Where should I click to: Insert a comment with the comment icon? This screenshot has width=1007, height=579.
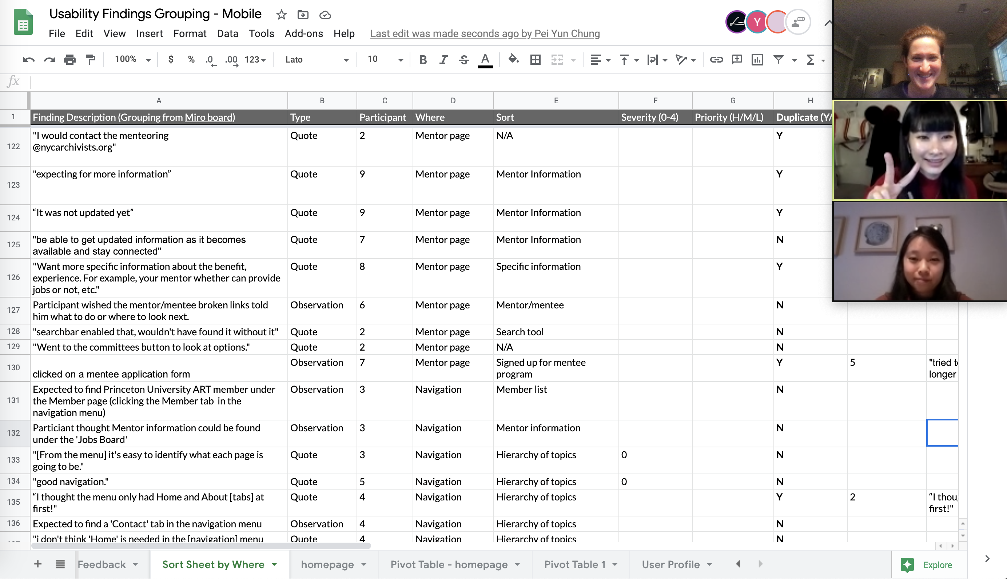(737, 60)
